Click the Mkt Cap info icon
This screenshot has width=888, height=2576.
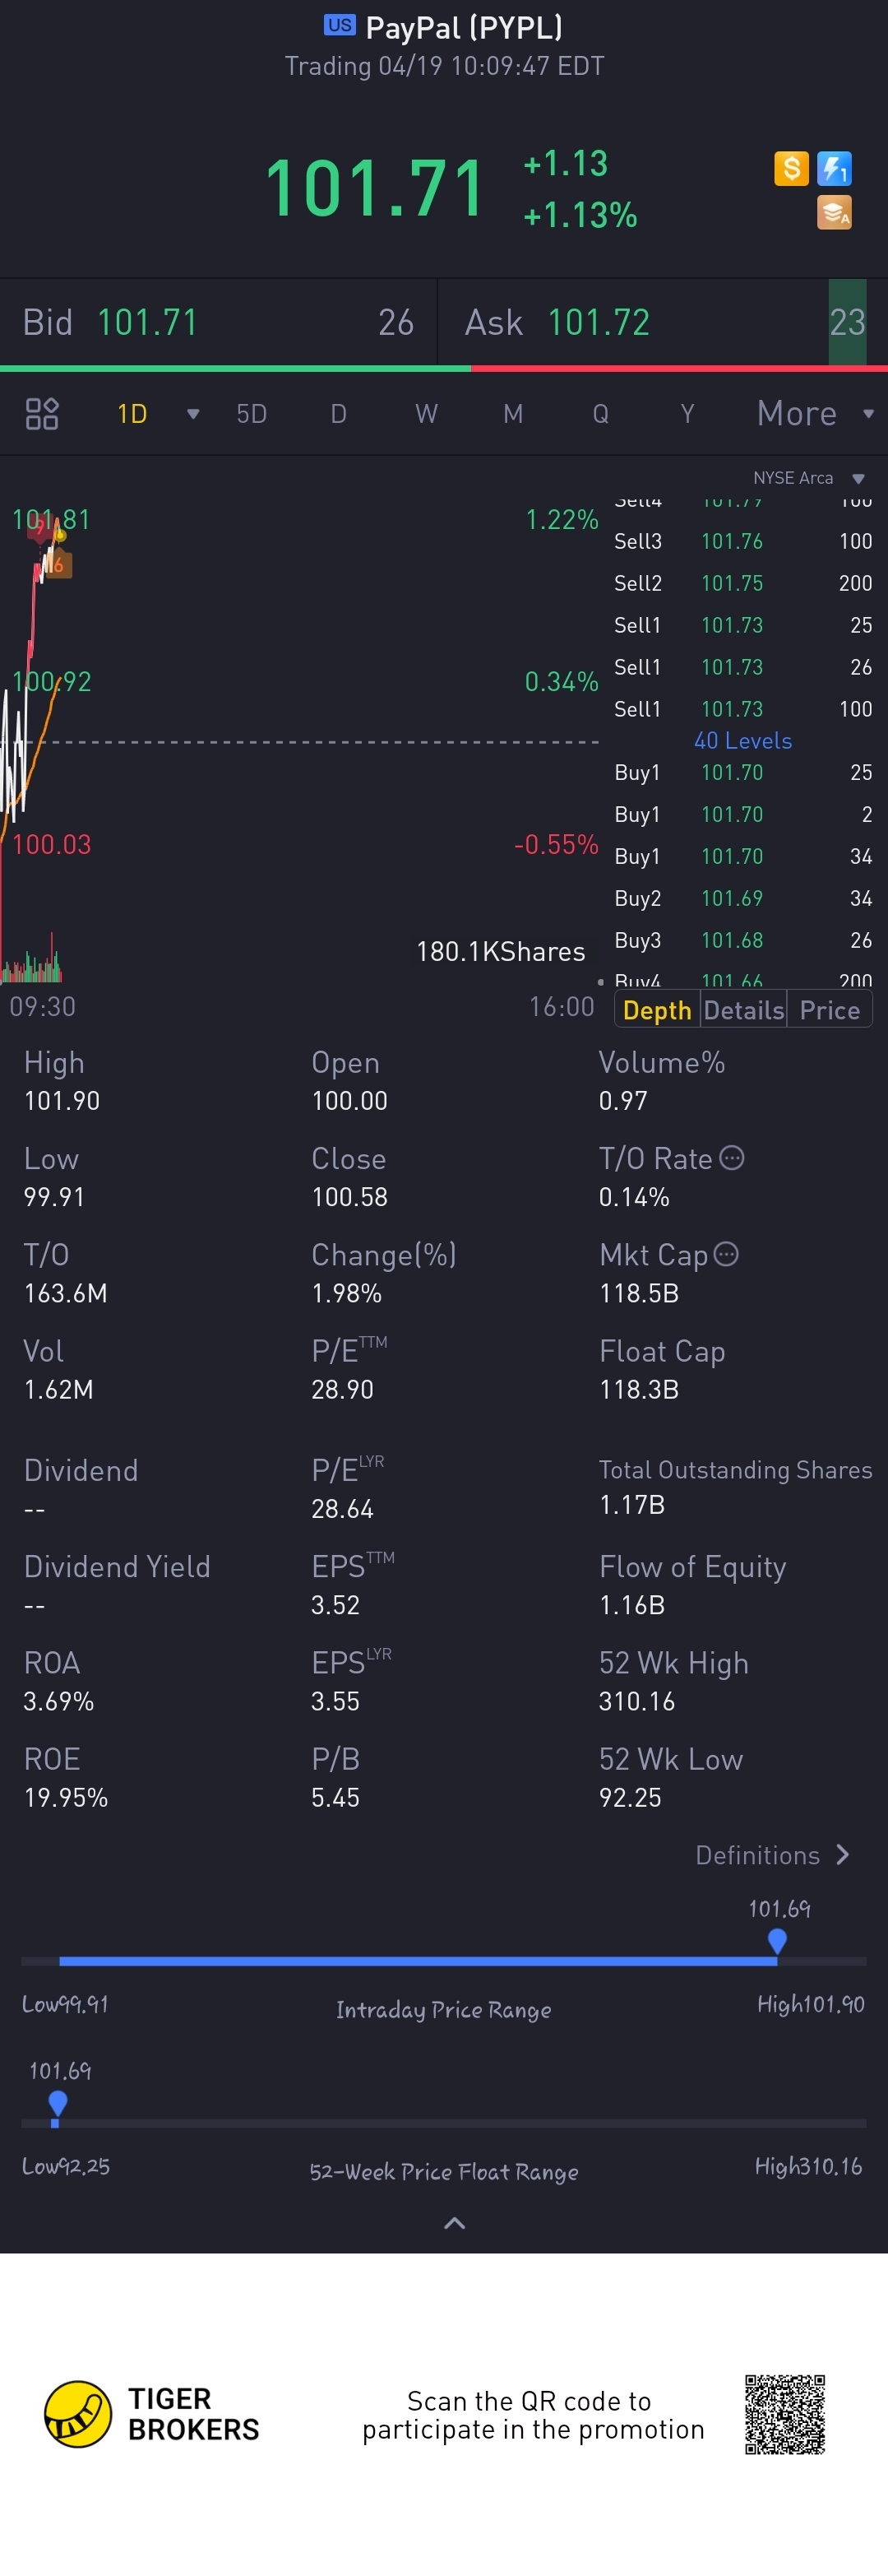[726, 1254]
